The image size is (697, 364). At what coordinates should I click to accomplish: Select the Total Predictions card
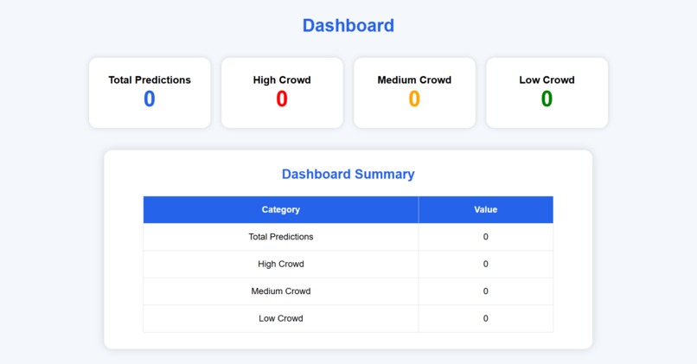[x=150, y=93]
